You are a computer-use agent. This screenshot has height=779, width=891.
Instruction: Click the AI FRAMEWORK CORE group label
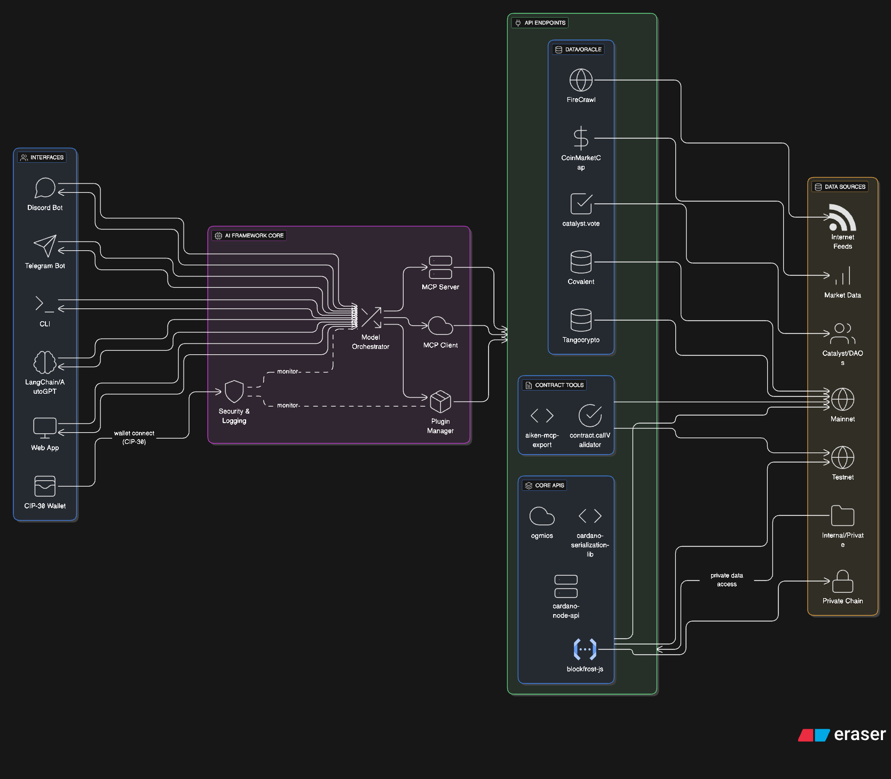[249, 235]
